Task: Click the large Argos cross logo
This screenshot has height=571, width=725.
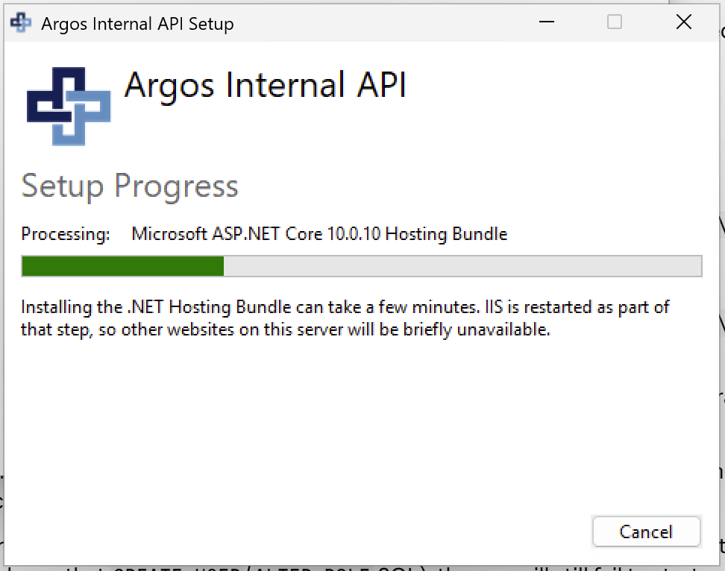Action: 69,107
